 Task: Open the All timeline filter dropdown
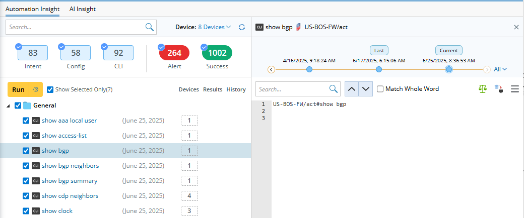click(500, 69)
